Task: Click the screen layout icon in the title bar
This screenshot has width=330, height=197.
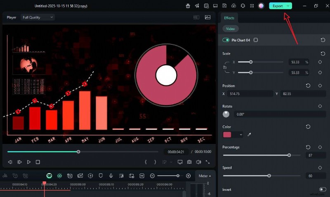Action: [215, 6]
